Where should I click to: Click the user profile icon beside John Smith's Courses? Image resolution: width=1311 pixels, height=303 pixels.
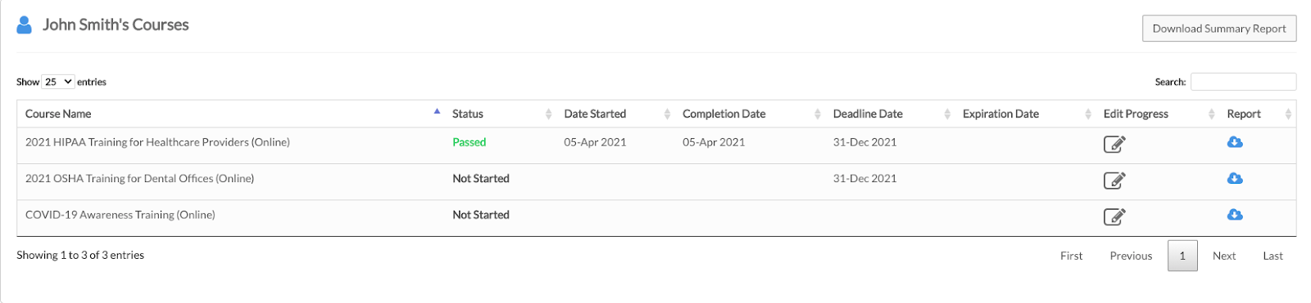point(25,25)
